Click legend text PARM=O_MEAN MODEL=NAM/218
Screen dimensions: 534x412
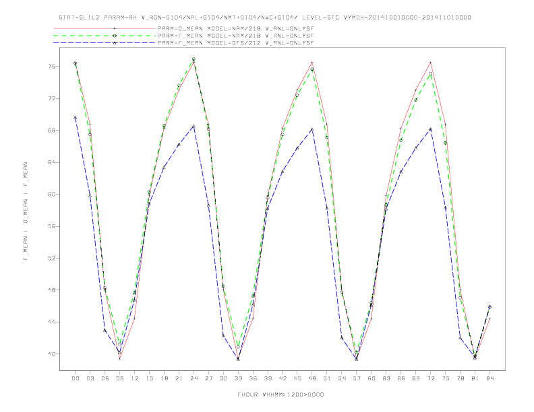pyautogui.click(x=209, y=28)
